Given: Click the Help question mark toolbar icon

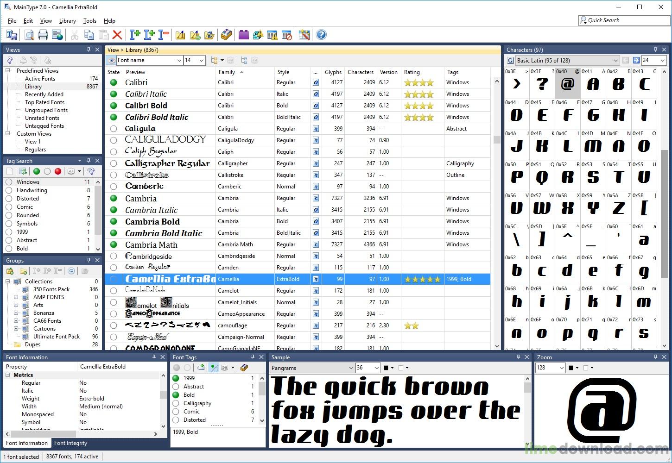Looking at the screenshot, I should (x=321, y=35).
